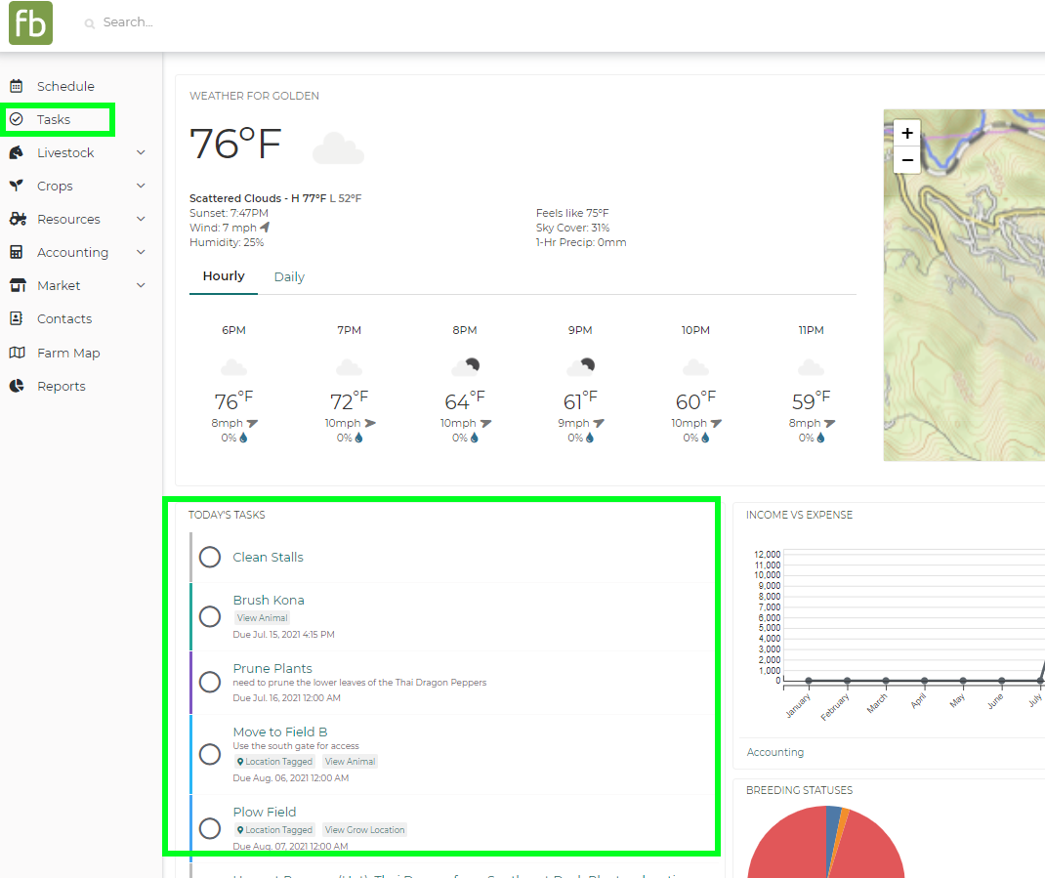The width and height of the screenshot is (1045, 878).
Task: Open the Tasks page
Action: [x=54, y=119]
